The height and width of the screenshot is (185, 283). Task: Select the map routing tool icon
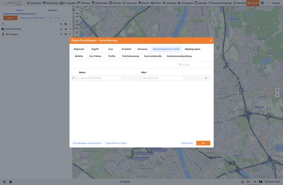click(77, 33)
